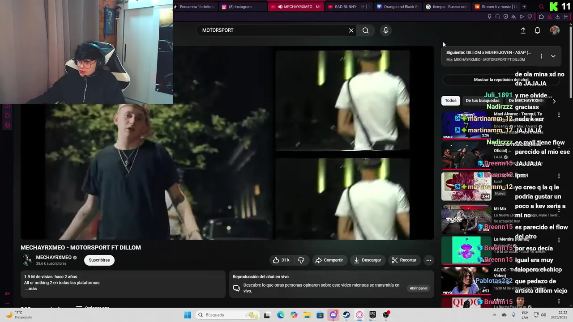Open the taskbar volume control
The width and height of the screenshot is (573, 322).
(x=543, y=315)
